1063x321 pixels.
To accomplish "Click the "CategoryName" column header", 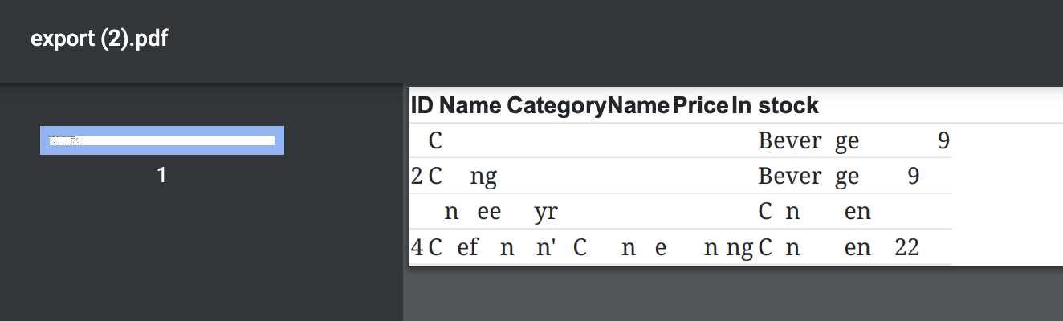I will [x=588, y=105].
